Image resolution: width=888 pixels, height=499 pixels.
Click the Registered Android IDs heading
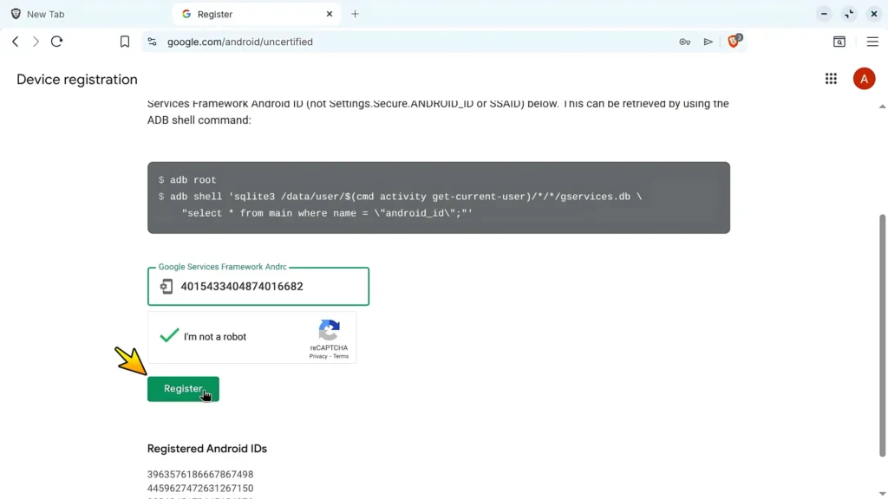point(206,449)
